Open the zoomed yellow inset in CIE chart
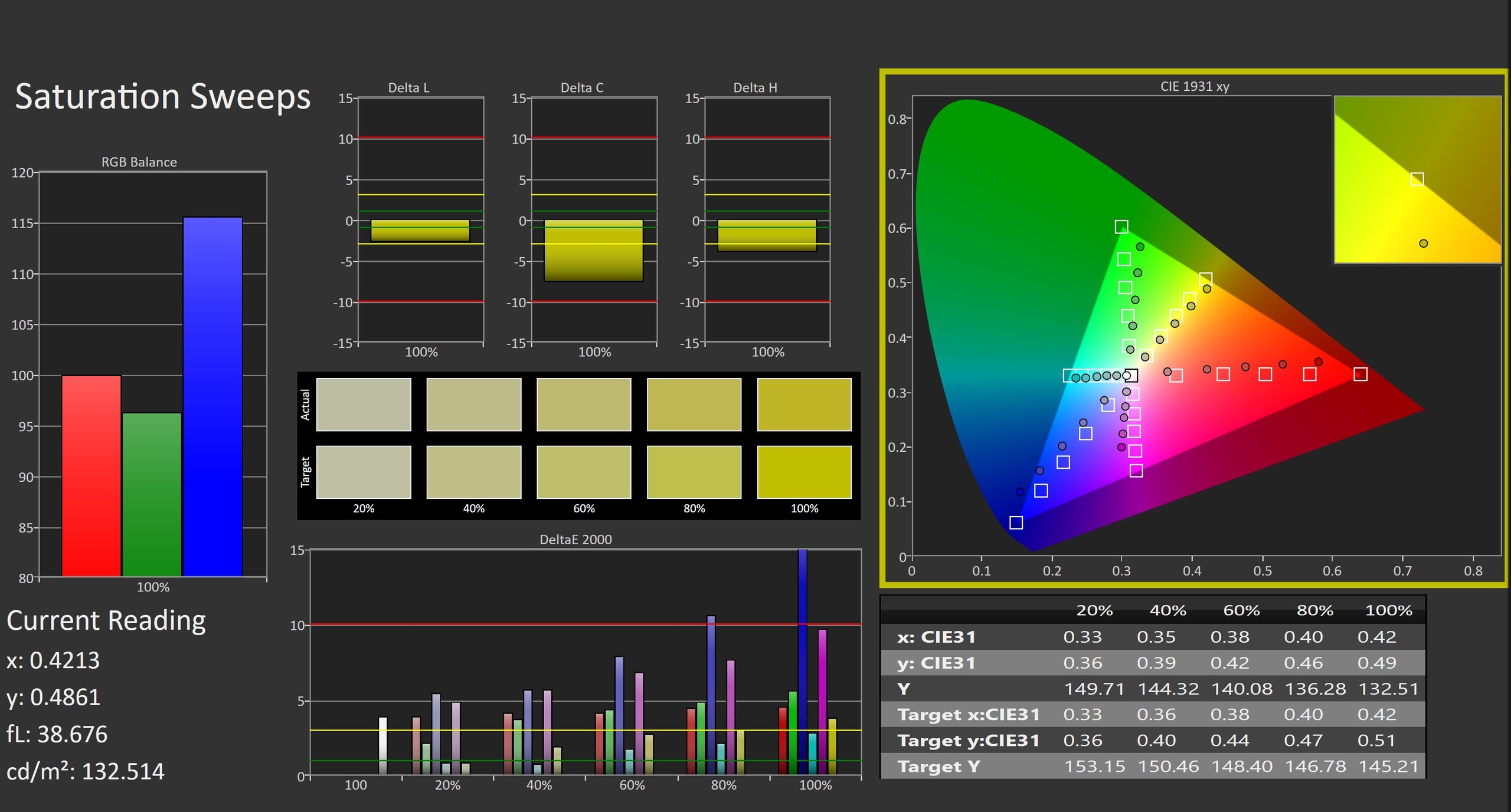Image resolution: width=1511 pixels, height=812 pixels. click(x=1417, y=179)
